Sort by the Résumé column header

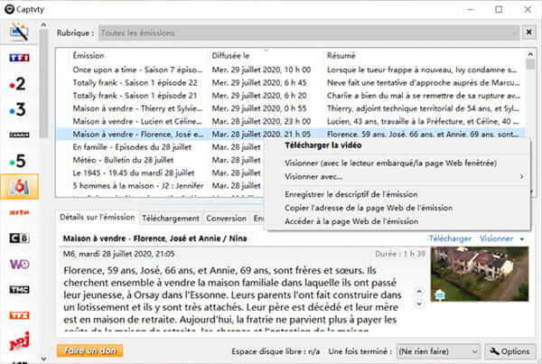pos(341,56)
